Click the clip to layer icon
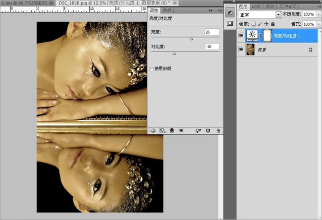Screen dimensions: 322x220 [x=172, y=131]
